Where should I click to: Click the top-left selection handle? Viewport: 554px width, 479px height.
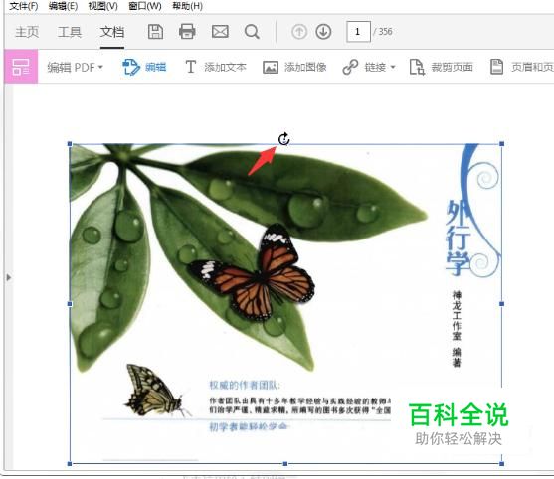pos(70,144)
